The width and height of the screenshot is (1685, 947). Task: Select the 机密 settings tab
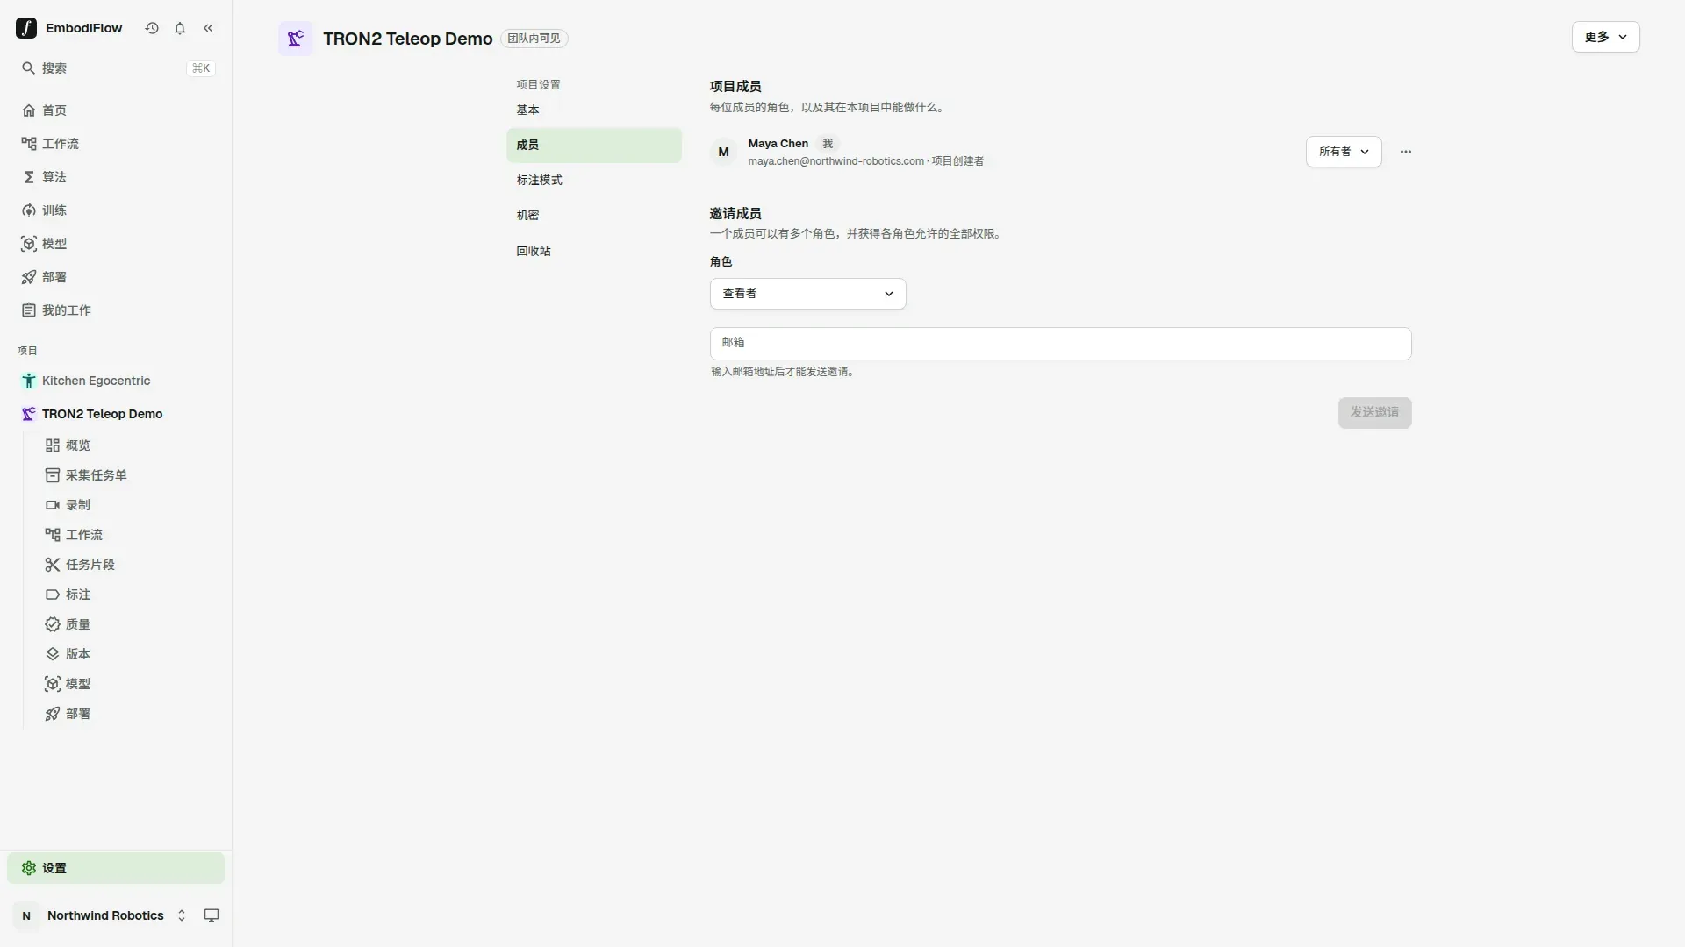click(x=594, y=215)
